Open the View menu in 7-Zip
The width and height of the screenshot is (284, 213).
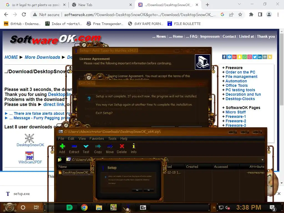[82, 138]
